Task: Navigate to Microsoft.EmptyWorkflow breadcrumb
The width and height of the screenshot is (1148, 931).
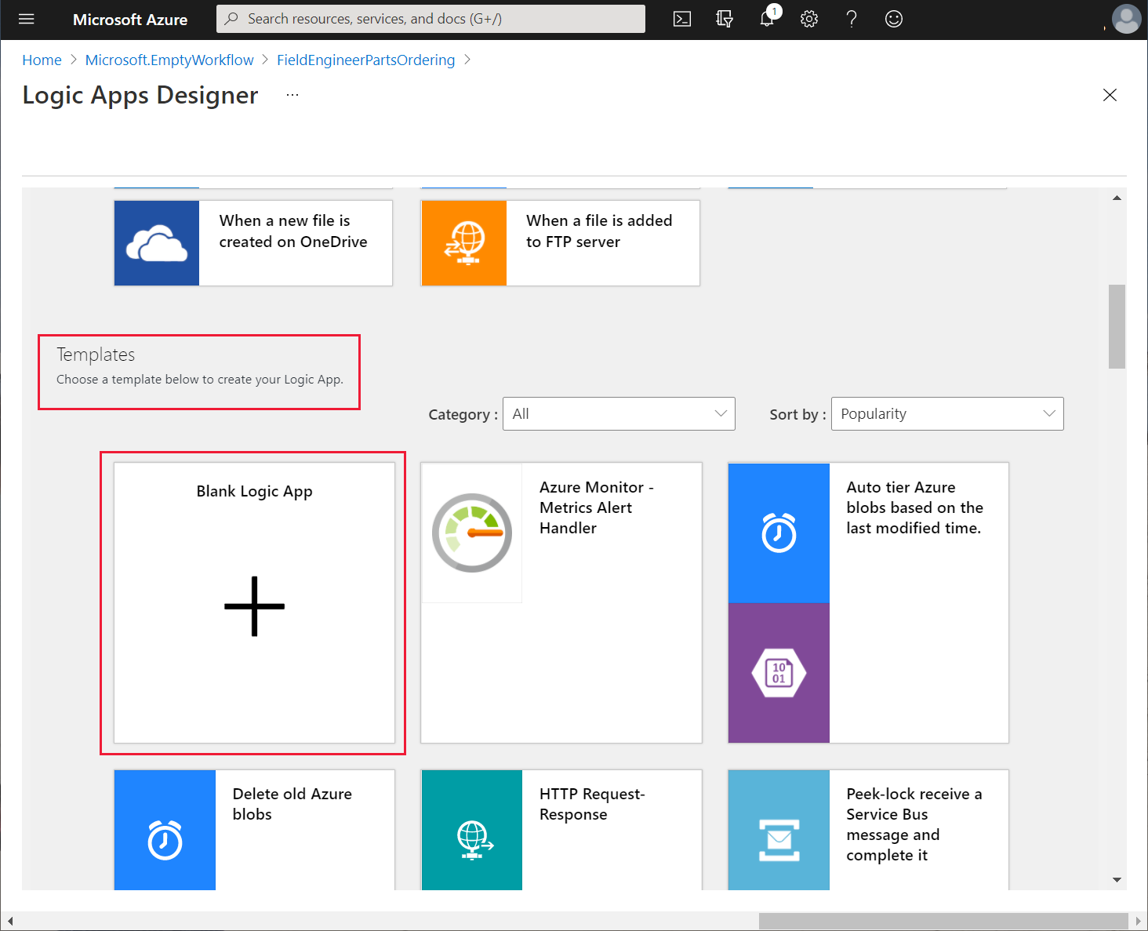Action: tap(169, 60)
